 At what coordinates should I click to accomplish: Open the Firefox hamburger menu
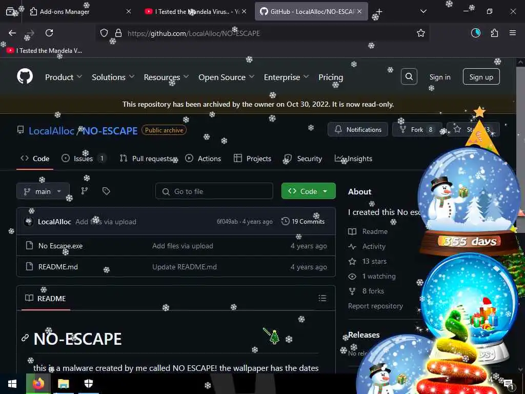pos(512,33)
